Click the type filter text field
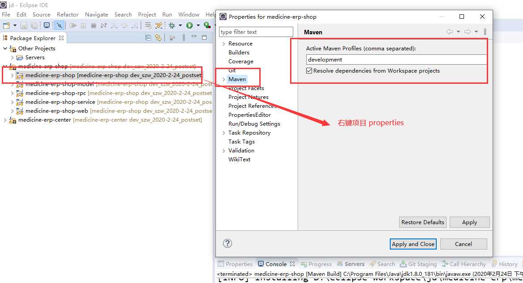The width and height of the screenshot is (523, 283). click(x=256, y=32)
